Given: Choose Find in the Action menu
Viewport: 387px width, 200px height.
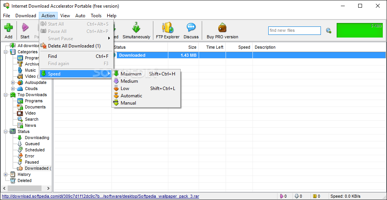Looking at the screenshot, I should click(76, 56).
